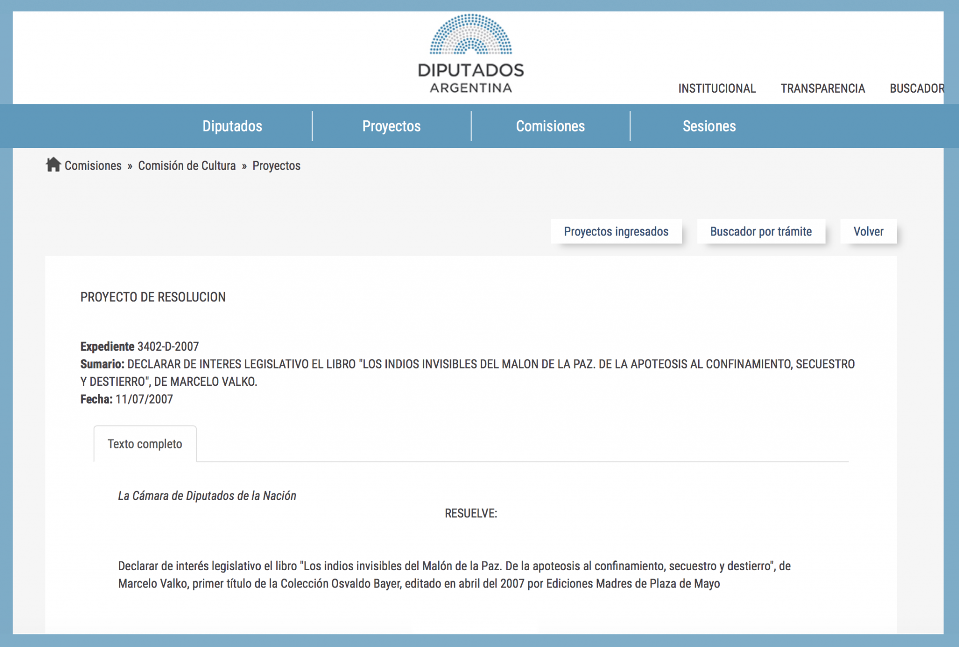The image size is (959, 647).
Task: Click the Proyectos ingresados button
Action: pos(616,231)
